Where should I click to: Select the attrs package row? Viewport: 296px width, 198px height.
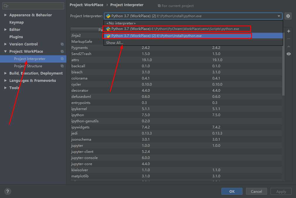pyautogui.click(x=176, y=60)
